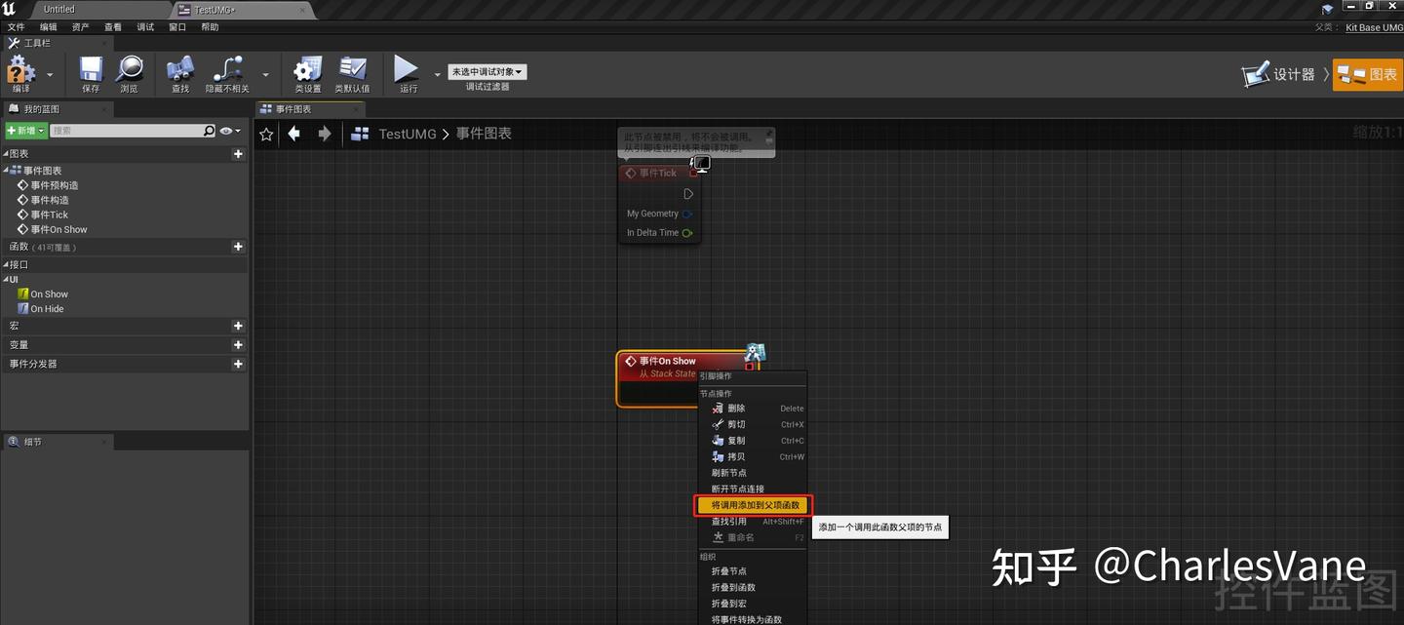Collapse the 事件图表 tree in My Blueprint
This screenshot has width=1404, height=625.
pos(8,171)
